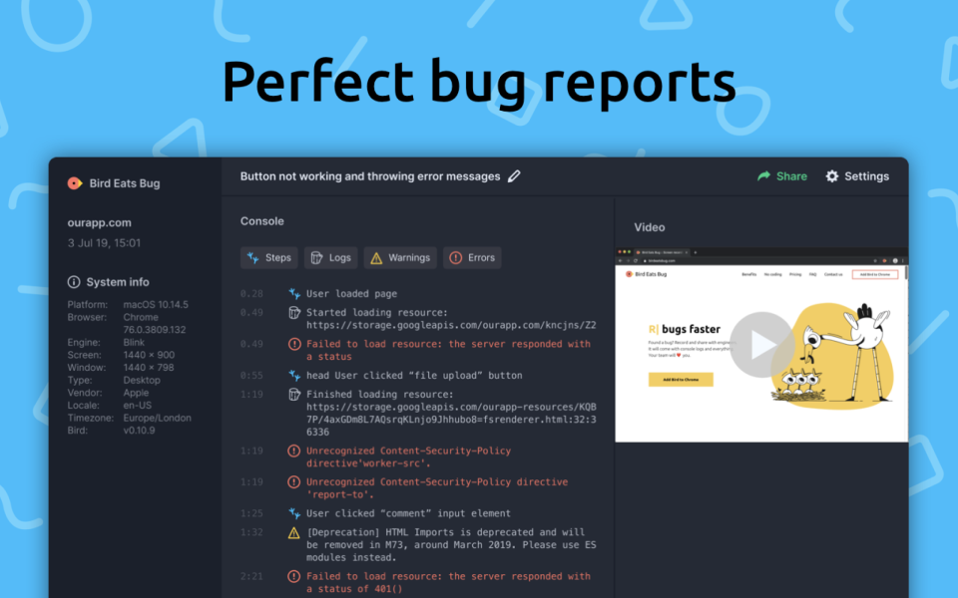The height and width of the screenshot is (598, 958).
Task: Click the Steps cursor icon in the filter bar
Action: pos(251,257)
